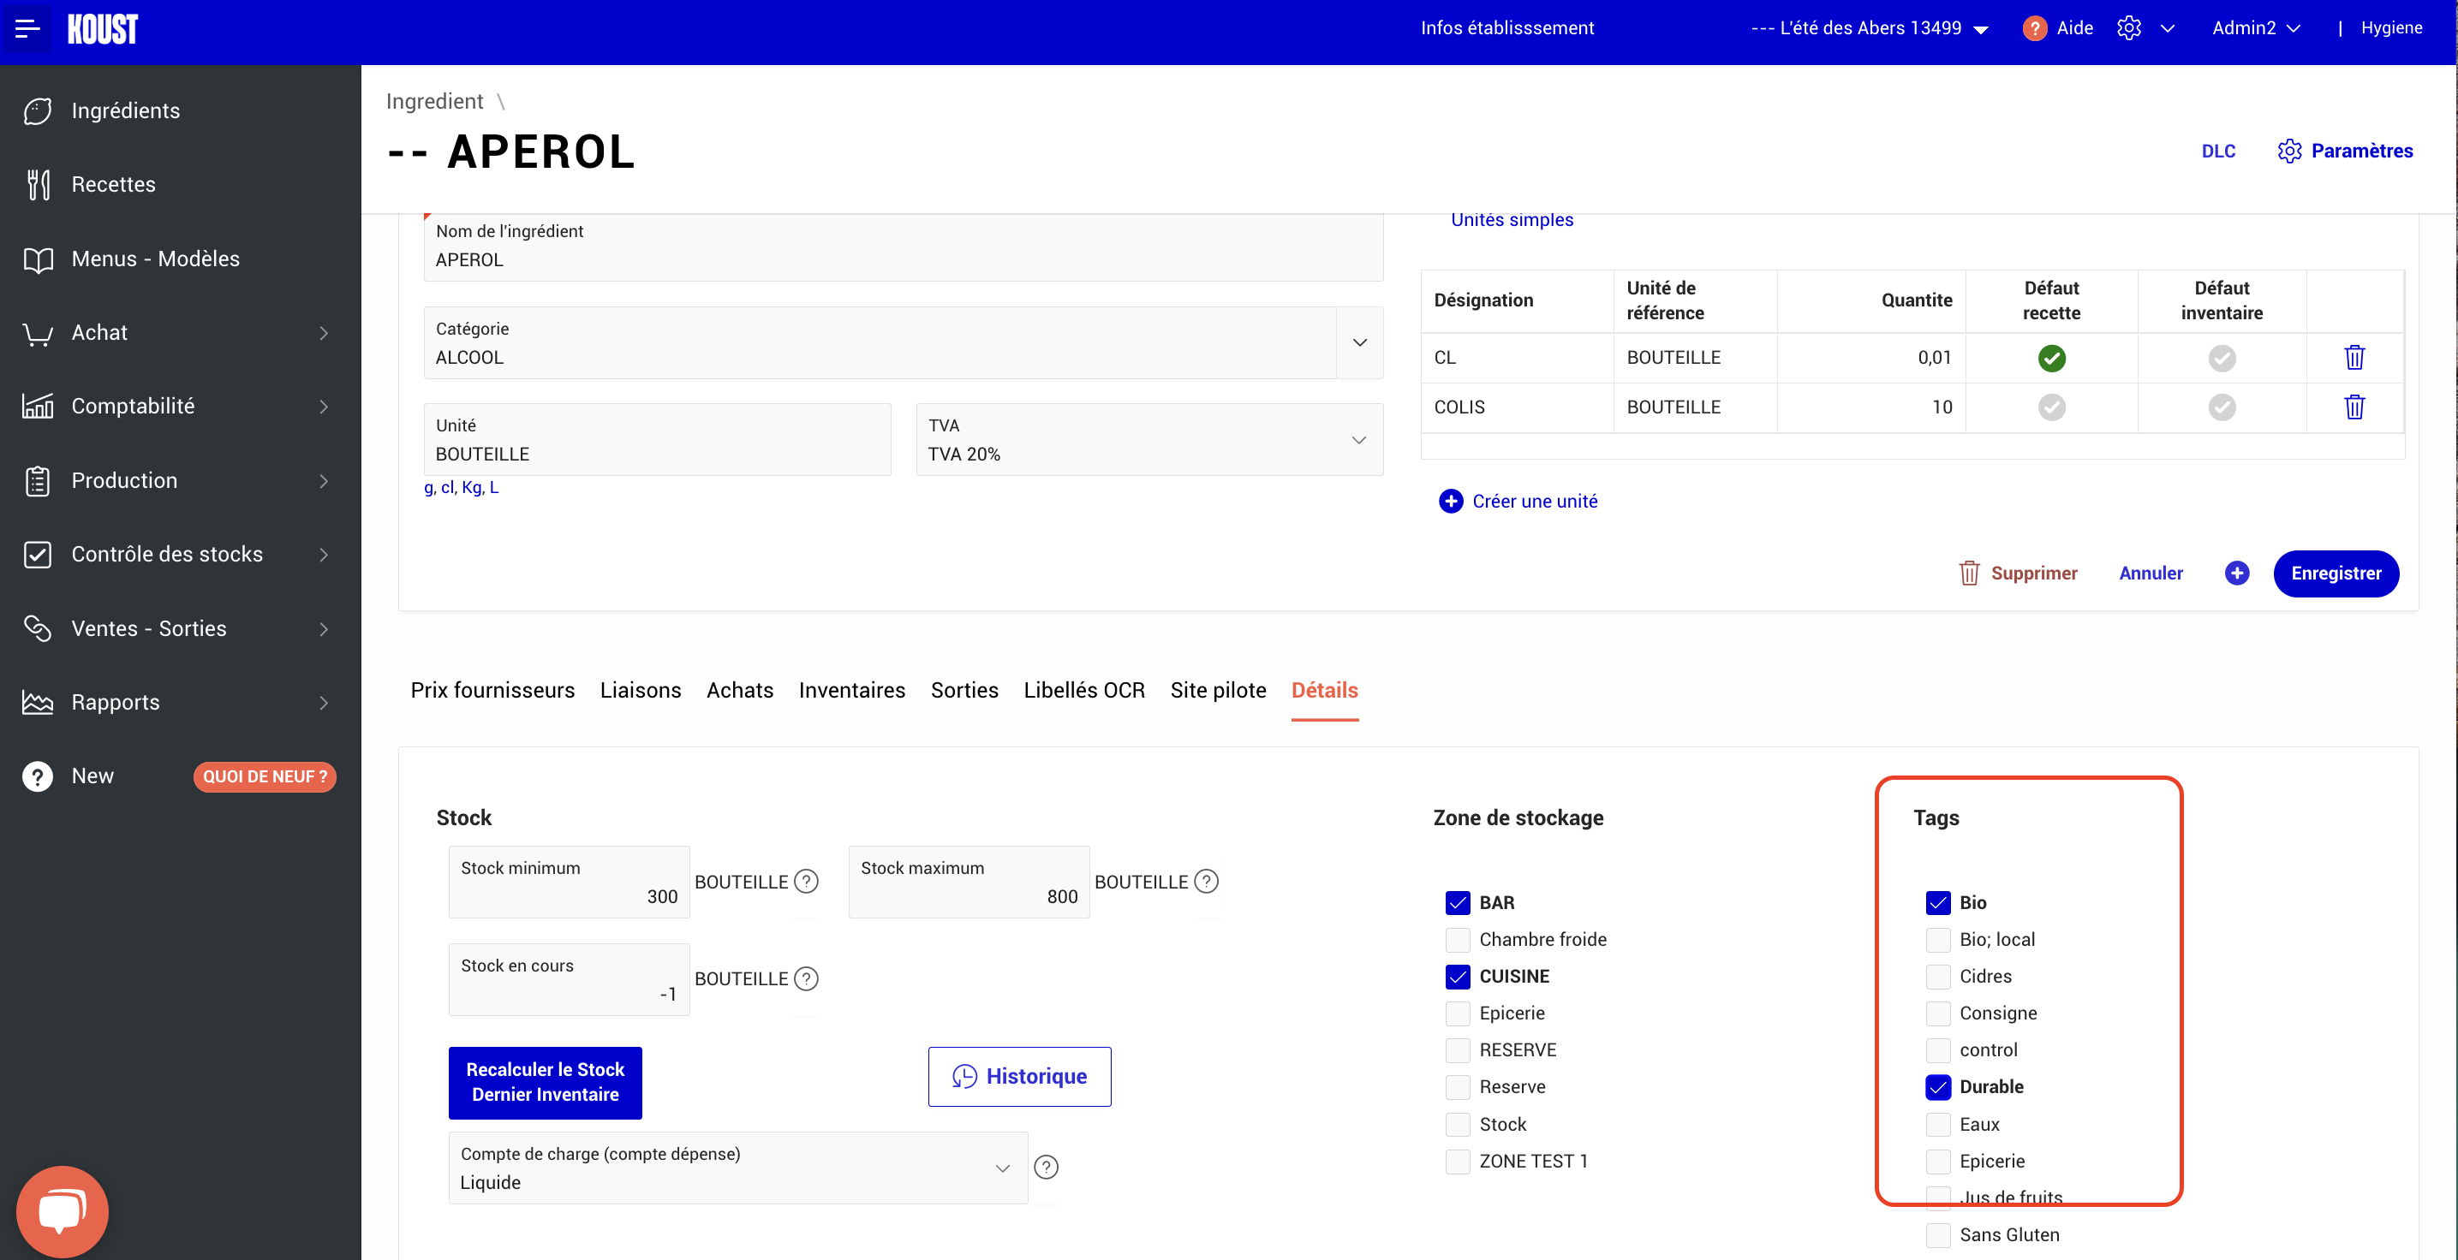Uncheck the Bio tag

1937,902
